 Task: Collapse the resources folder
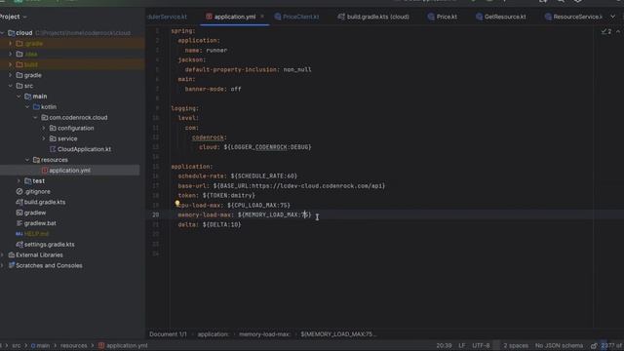click(27, 160)
